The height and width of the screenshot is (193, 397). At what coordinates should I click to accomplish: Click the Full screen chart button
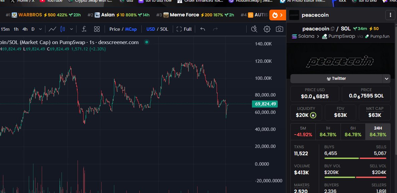click(x=184, y=29)
